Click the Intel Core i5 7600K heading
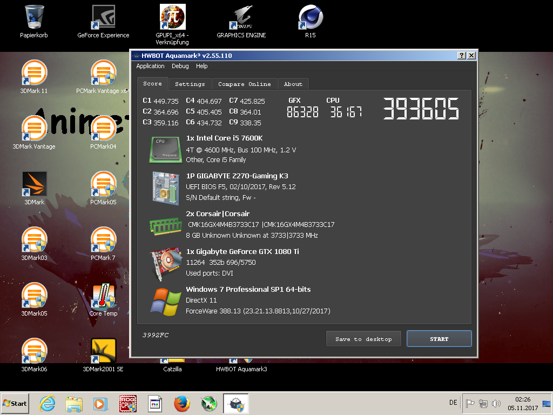Viewport: 553px width, 415px height. 224,138
